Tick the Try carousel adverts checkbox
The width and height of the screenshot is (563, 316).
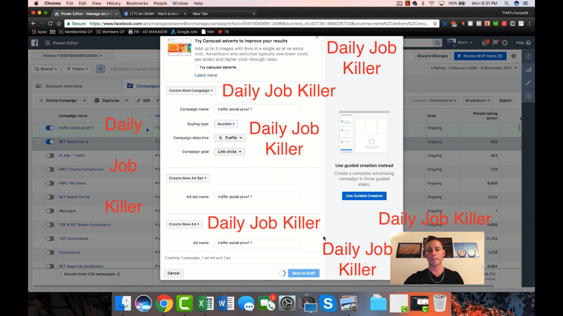(x=197, y=67)
